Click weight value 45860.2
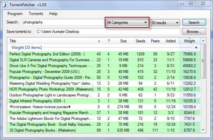This screenshot has width=213, height=140. (x=189, y=66)
